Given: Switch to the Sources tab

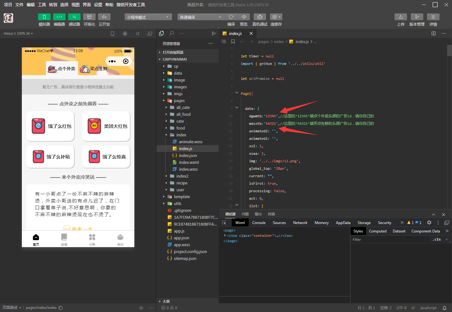Looking at the screenshot, I should pos(279,222).
